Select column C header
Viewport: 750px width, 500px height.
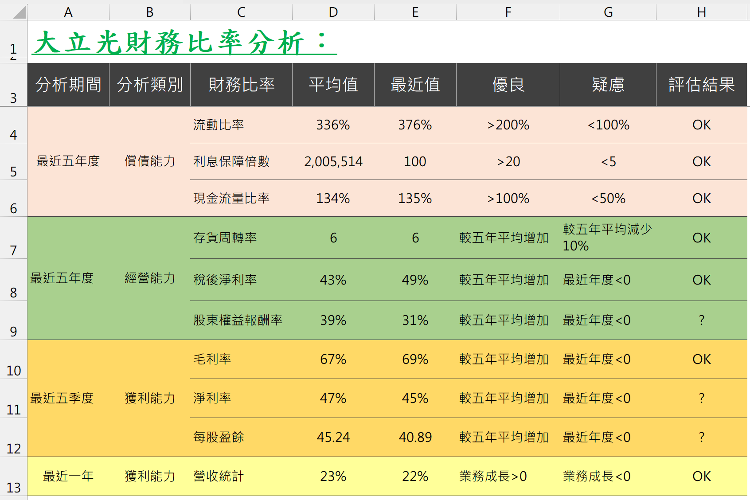click(241, 12)
